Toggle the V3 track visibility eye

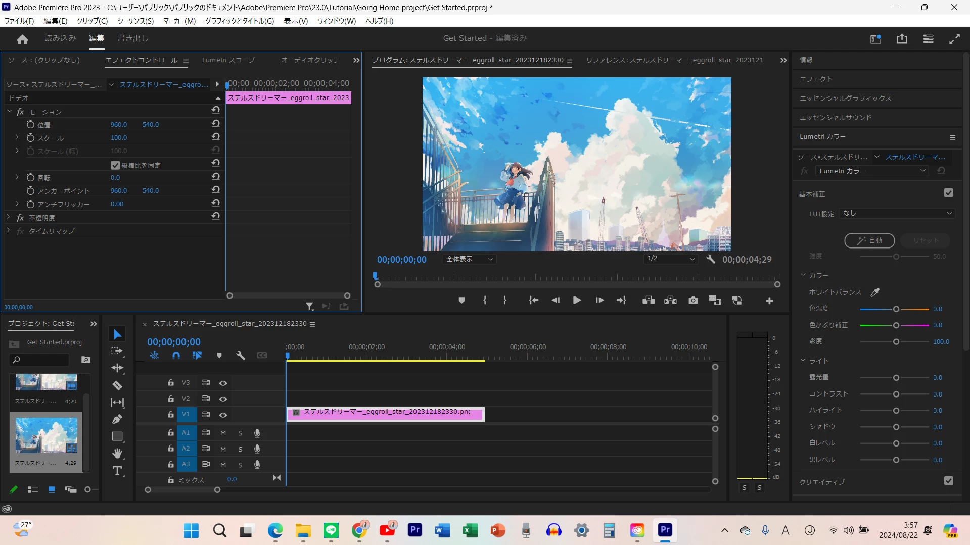[223, 383]
